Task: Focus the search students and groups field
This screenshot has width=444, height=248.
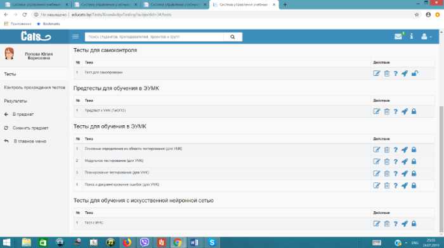Action: [154, 37]
